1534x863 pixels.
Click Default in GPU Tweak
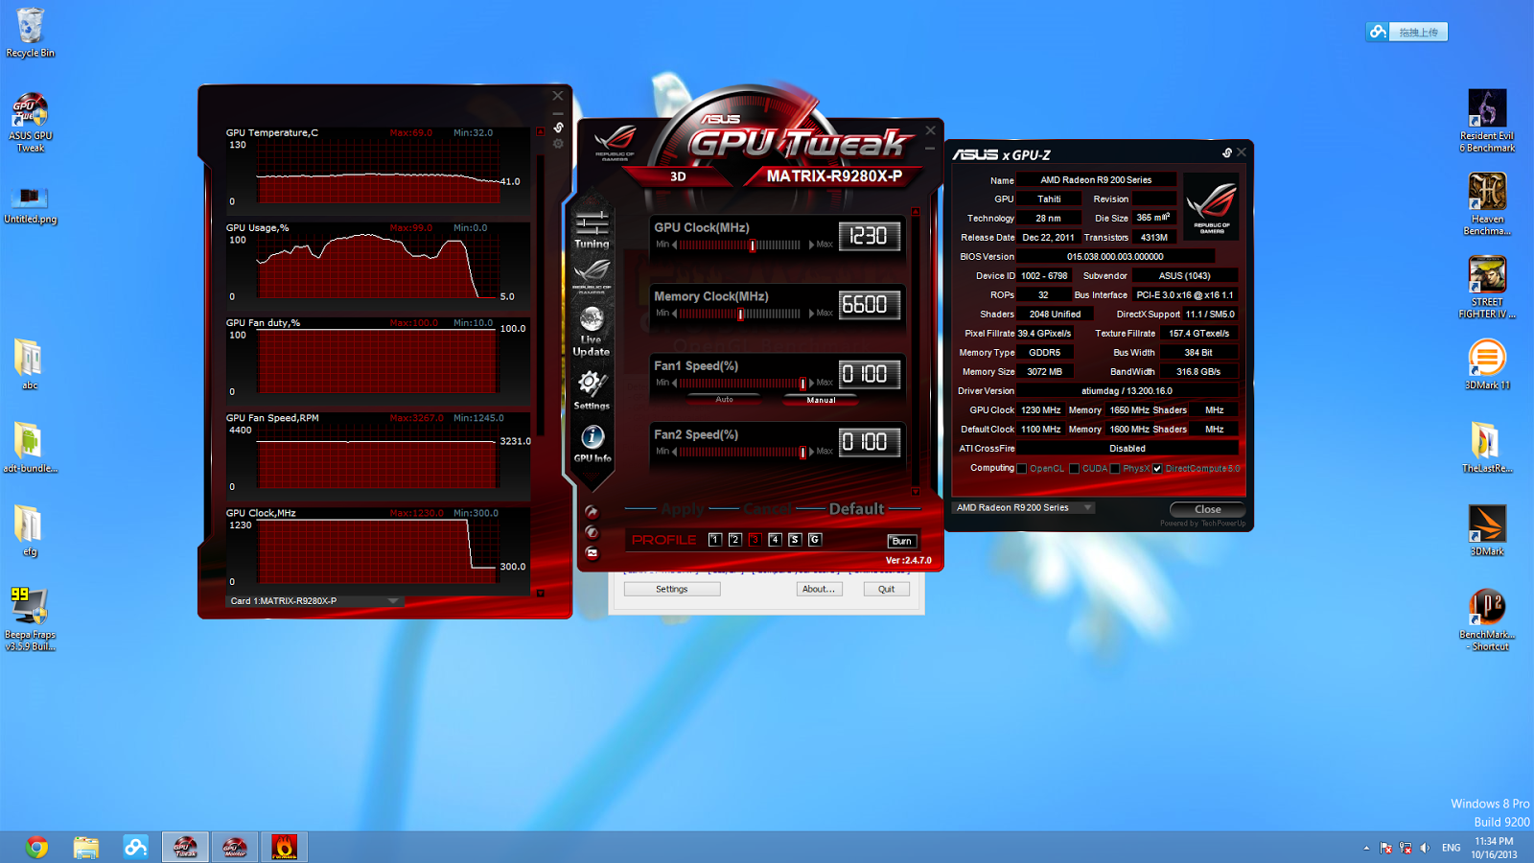[x=856, y=508]
